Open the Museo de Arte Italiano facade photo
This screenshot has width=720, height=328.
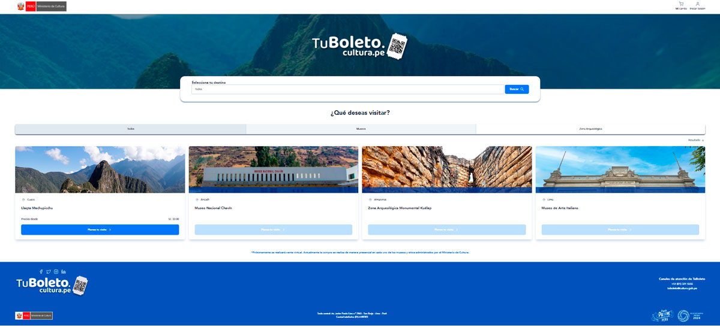[620, 169]
